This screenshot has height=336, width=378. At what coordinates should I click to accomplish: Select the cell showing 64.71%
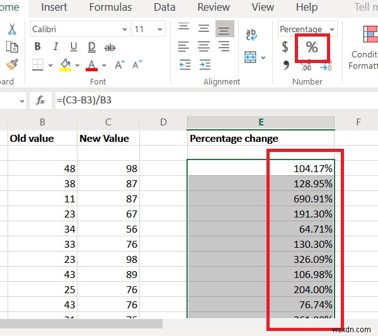click(261, 229)
